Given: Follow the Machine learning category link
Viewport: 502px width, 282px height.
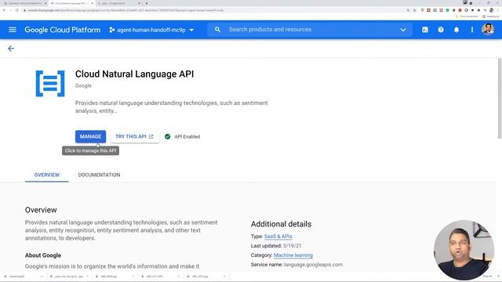Looking at the screenshot, I should [293, 255].
